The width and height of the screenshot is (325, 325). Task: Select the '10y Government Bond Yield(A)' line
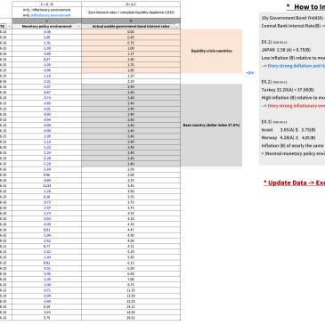(x=293, y=18)
